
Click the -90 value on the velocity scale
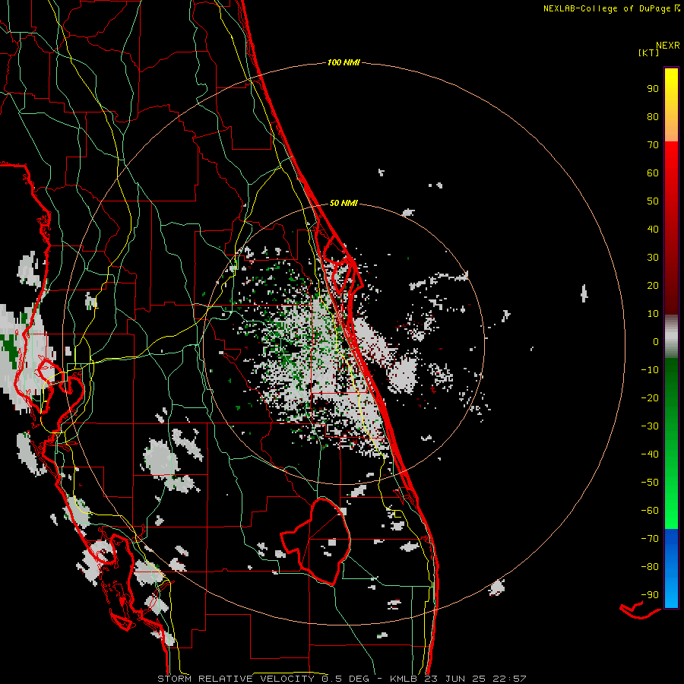650,595
